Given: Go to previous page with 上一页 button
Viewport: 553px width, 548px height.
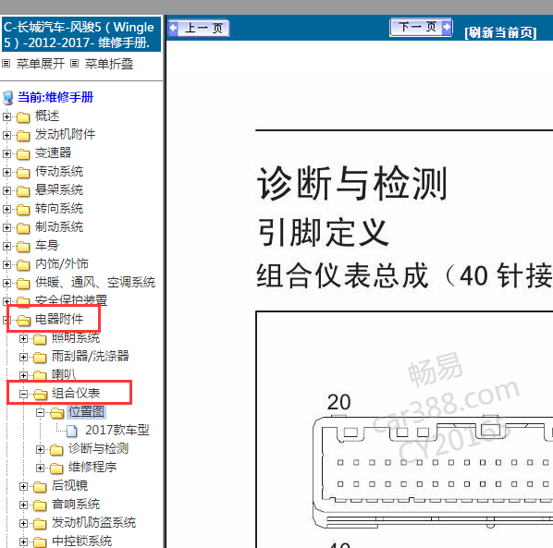Looking at the screenshot, I should coord(199,29).
